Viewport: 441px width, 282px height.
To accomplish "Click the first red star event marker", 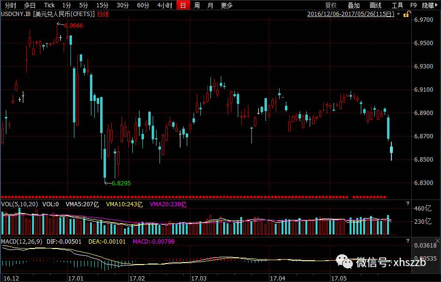I will click(2, 198).
